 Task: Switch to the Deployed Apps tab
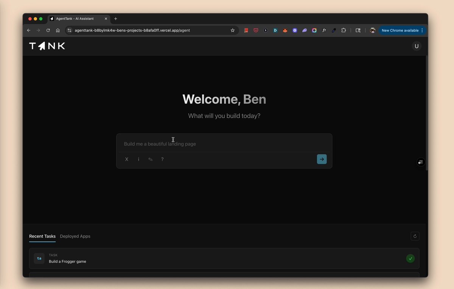click(75, 236)
